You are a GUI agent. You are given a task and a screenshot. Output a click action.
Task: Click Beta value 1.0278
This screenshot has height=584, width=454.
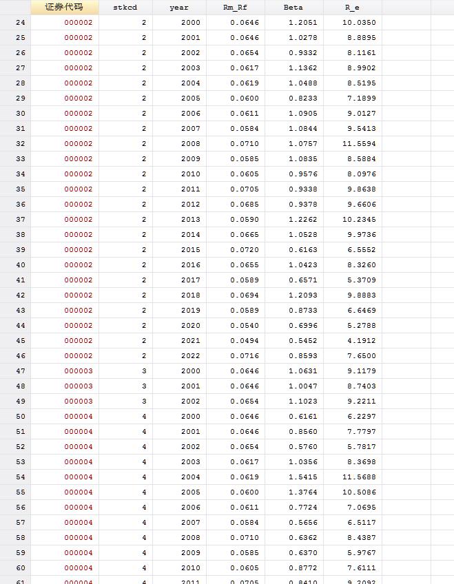pyautogui.click(x=303, y=38)
